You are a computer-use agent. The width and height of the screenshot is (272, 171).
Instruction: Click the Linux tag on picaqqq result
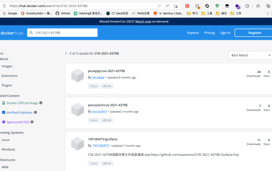click(x=94, y=86)
